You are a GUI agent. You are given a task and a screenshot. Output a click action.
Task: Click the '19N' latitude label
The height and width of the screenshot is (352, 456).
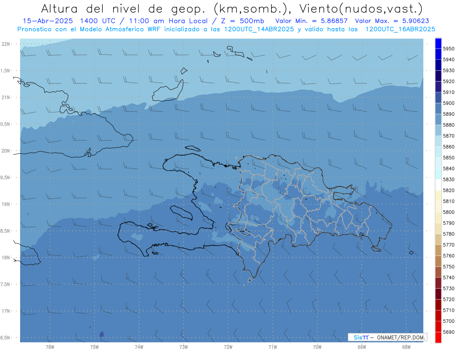[x=6, y=204]
